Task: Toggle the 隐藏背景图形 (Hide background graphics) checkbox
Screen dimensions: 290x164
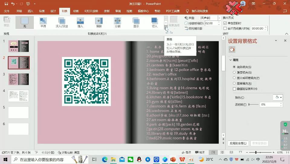Action: click(234, 89)
